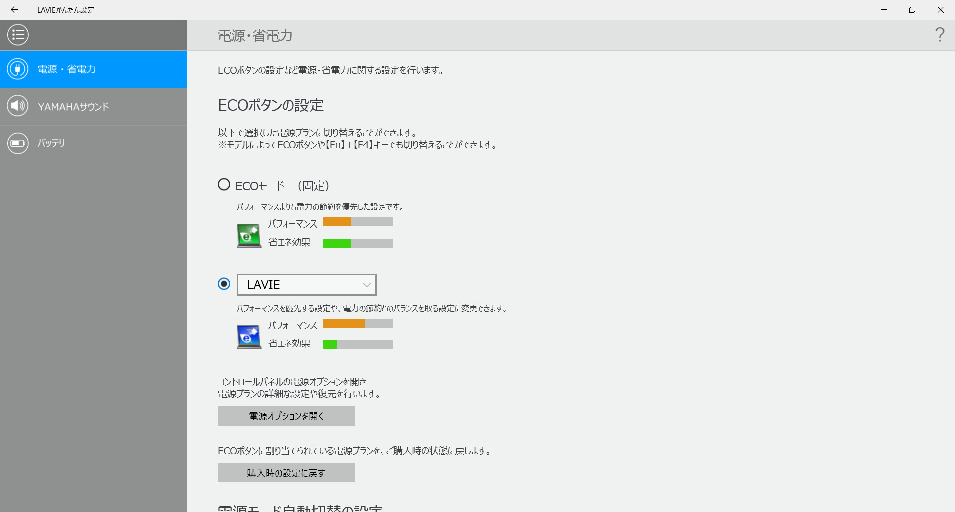Screen dimensions: 955x512
Task: Click the back arrow icon
Action: (14, 10)
